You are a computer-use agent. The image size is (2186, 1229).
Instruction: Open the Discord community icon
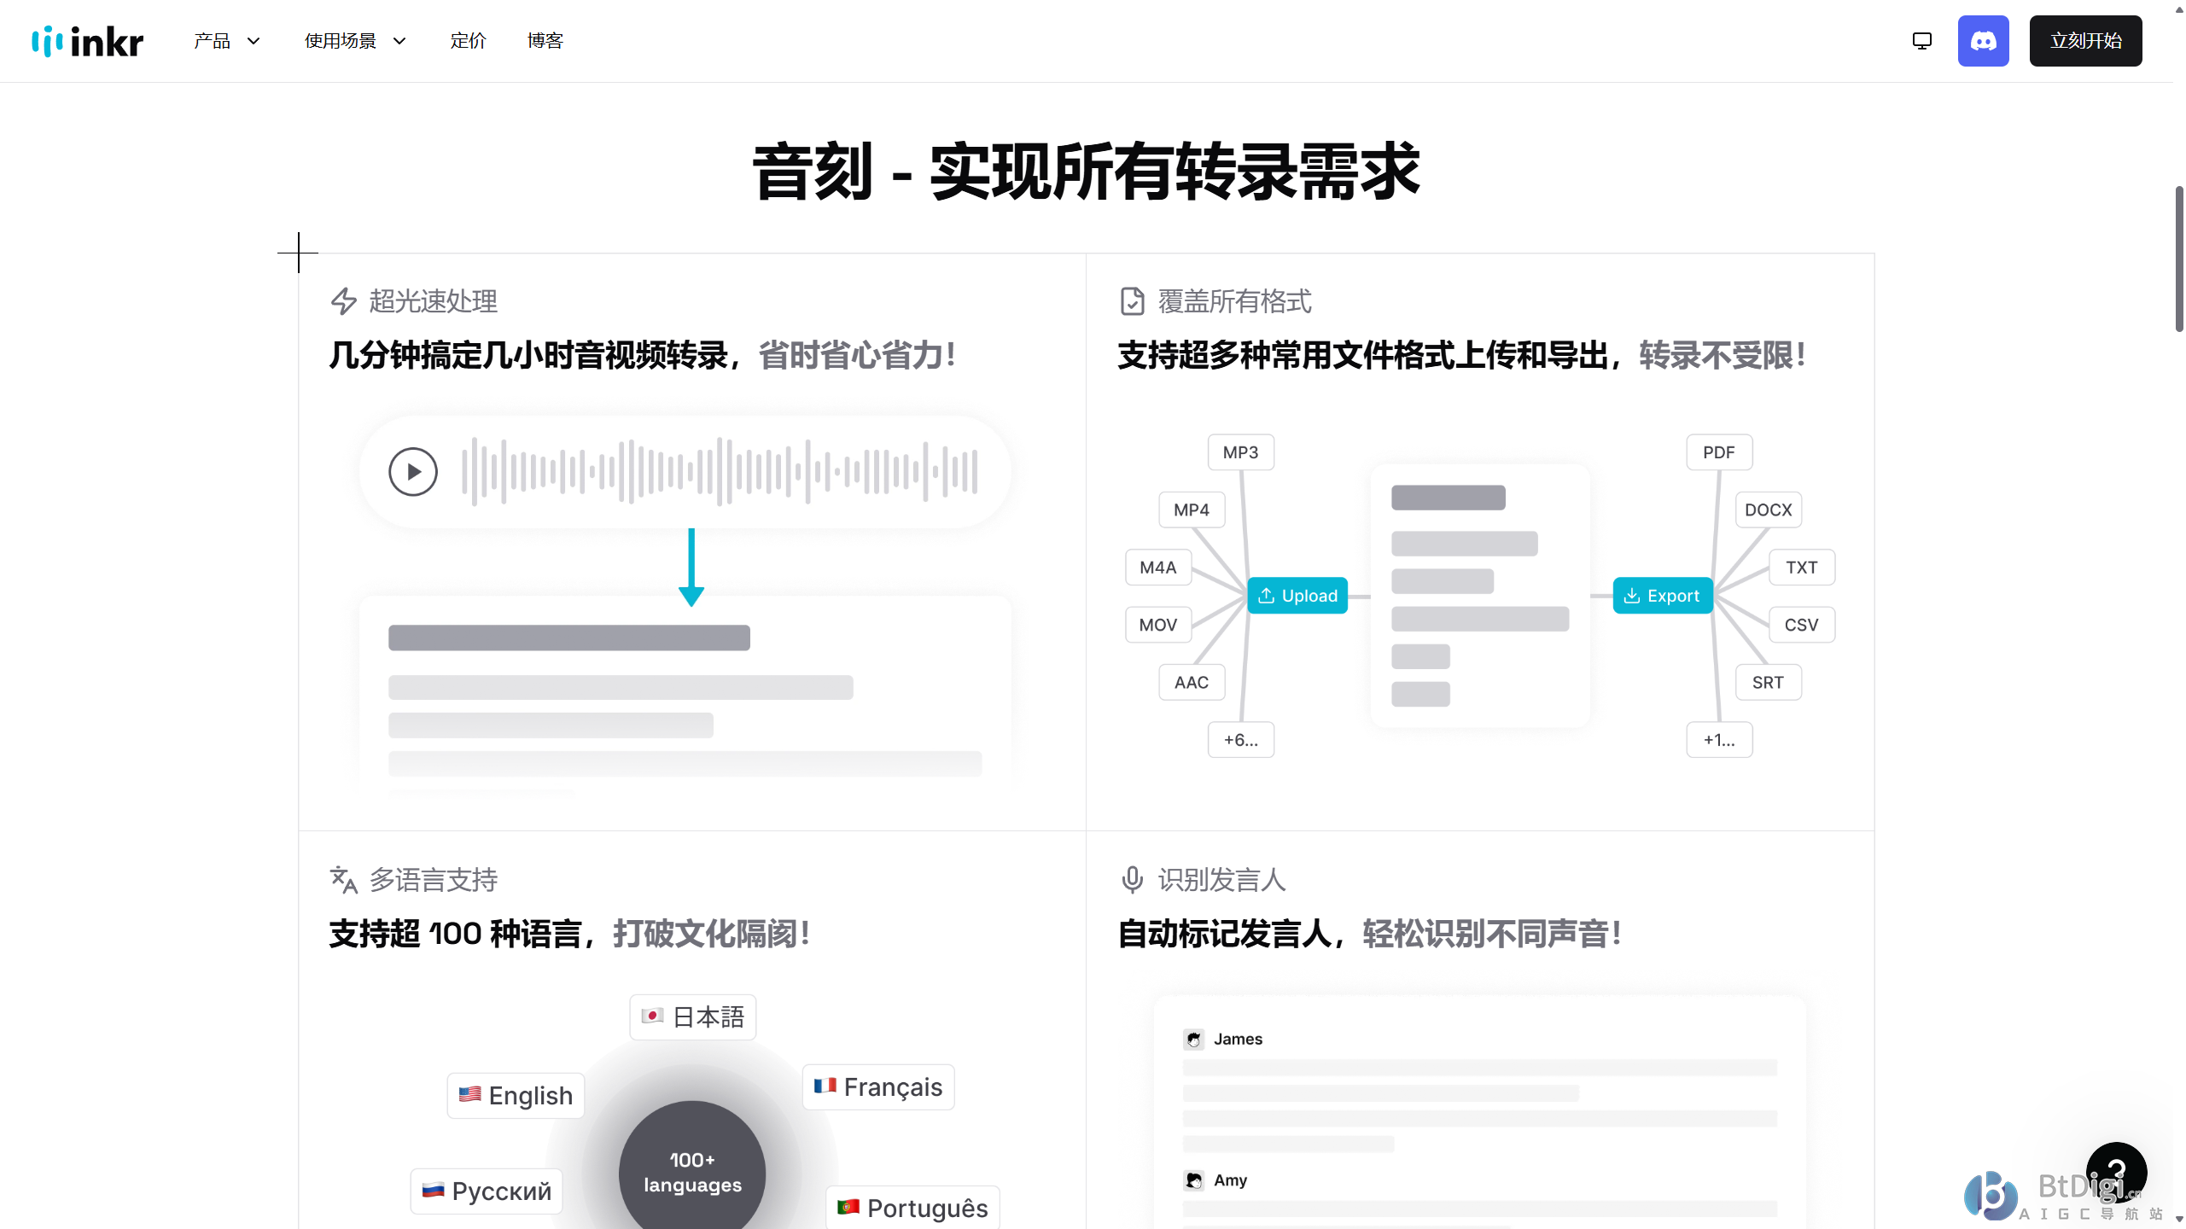pos(1982,41)
